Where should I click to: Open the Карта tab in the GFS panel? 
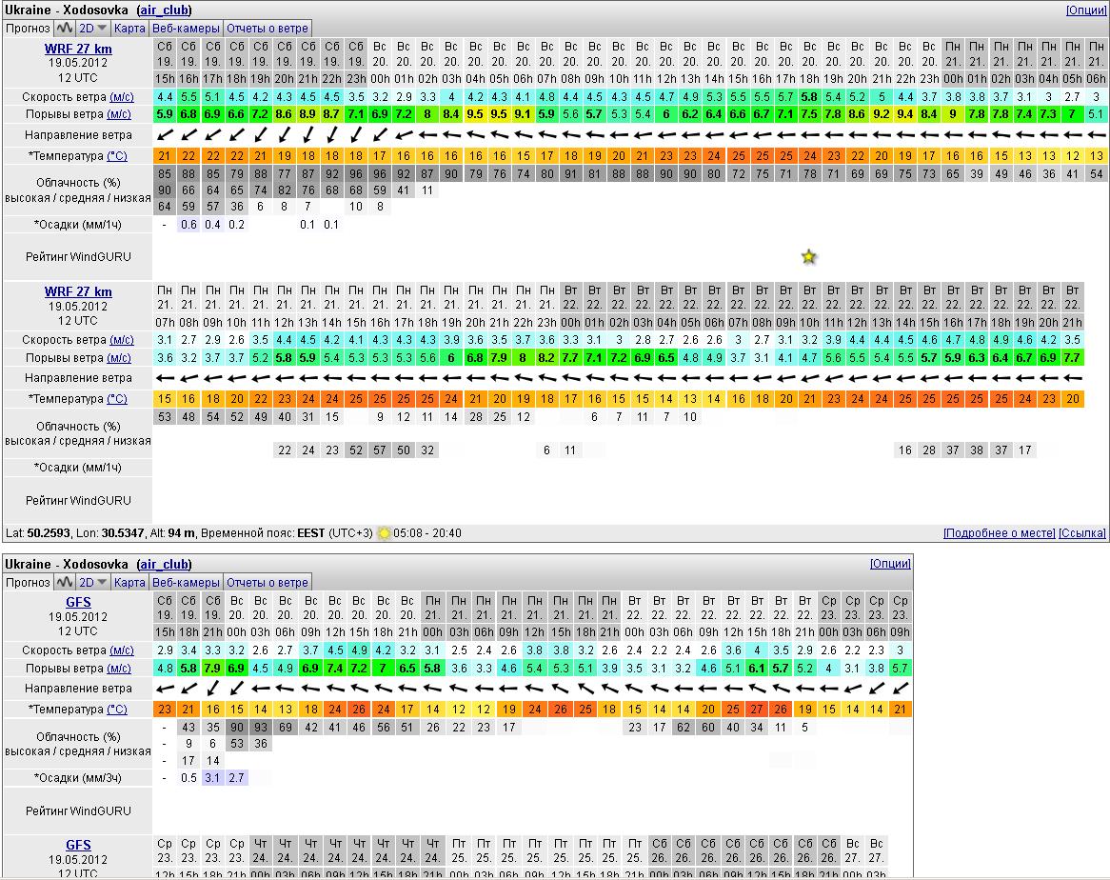pyautogui.click(x=129, y=582)
